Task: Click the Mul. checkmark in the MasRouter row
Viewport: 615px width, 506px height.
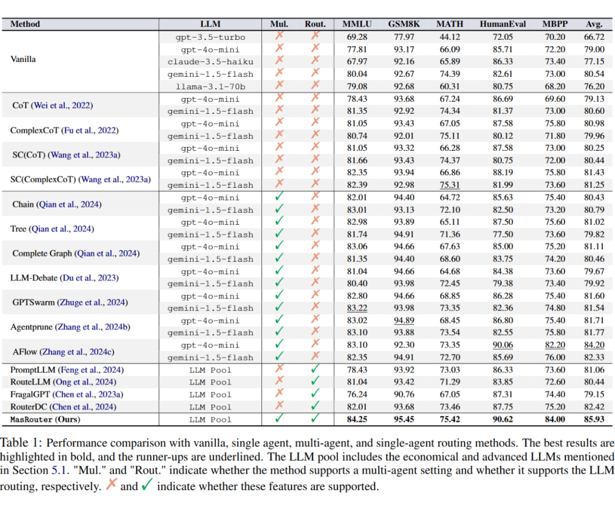Action: pyautogui.click(x=279, y=418)
